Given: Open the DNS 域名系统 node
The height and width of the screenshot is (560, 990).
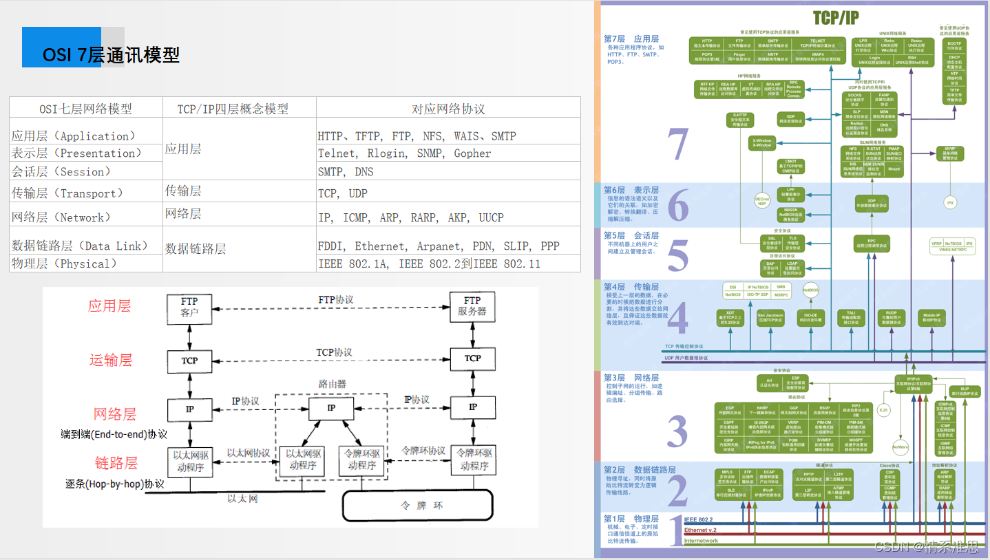Looking at the screenshot, I should pos(883,128).
